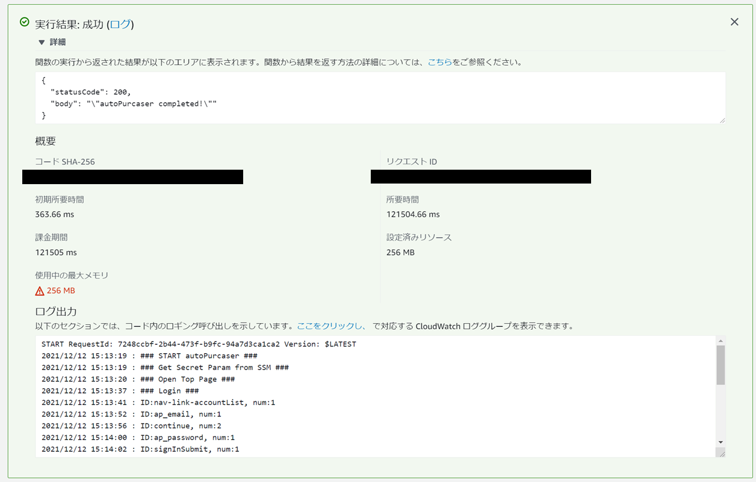Click the ID:signInSubmit log line
This screenshot has height=482, width=756.
(x=140, y=449)
